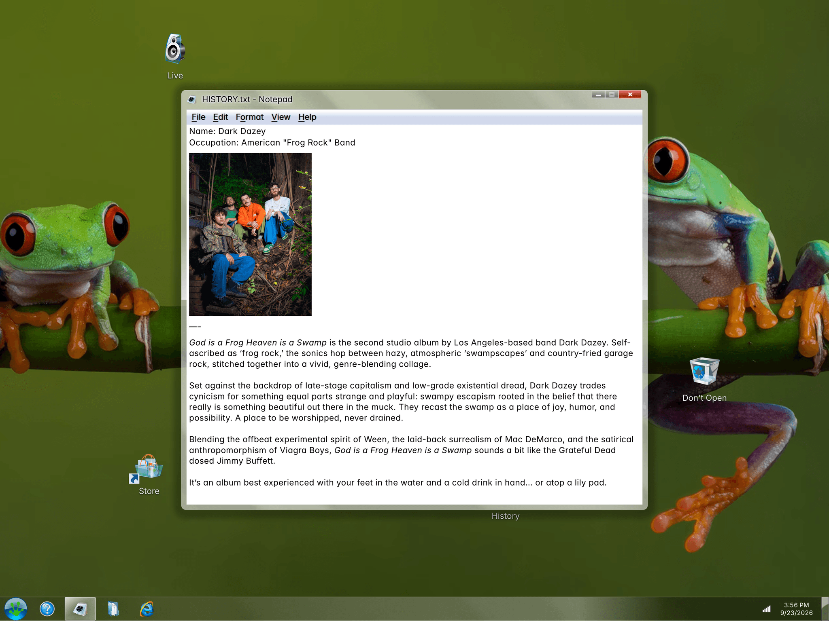Click the sentence starting 'It's an album best experienced'

coord(398,483)
